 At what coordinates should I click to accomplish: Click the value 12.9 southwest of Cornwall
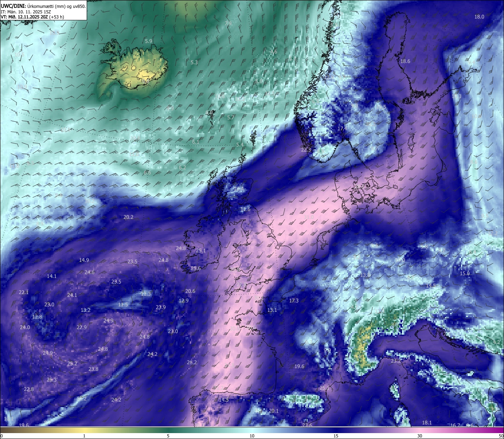point(183,300)
